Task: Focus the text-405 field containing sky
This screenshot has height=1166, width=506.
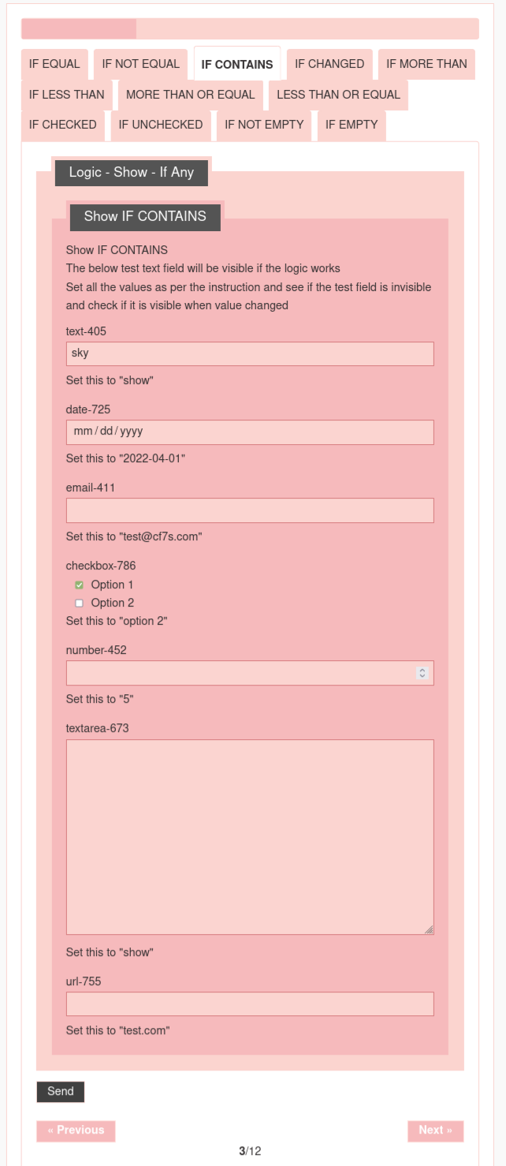Action: (x=250, y=353)
